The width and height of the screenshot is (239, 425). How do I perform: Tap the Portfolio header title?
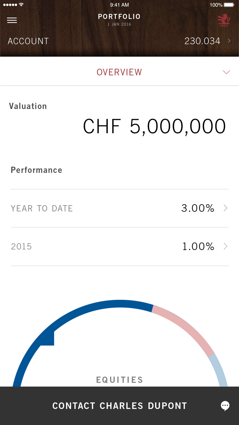click(119, 17)
